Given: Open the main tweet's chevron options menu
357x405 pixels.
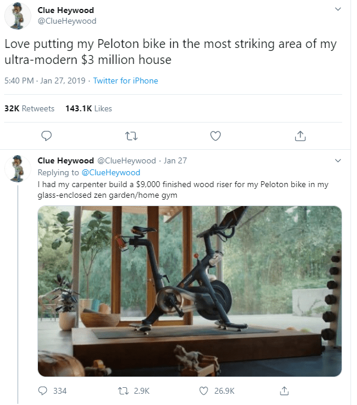Looking at the screenshot, I should (x=338, y=9).
